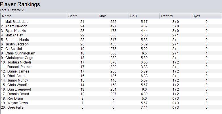Click on Ryan Kroskie in the rankings
This screenshot has height=114, width=222.
(16, 31)
